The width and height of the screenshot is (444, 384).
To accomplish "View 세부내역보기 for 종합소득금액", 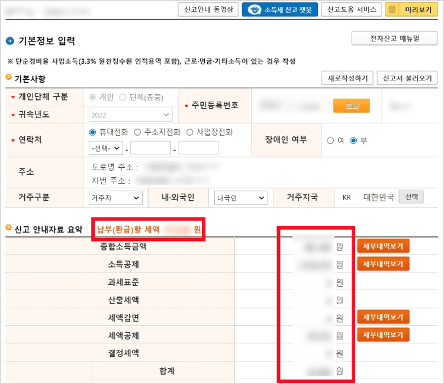I will 383,246.
